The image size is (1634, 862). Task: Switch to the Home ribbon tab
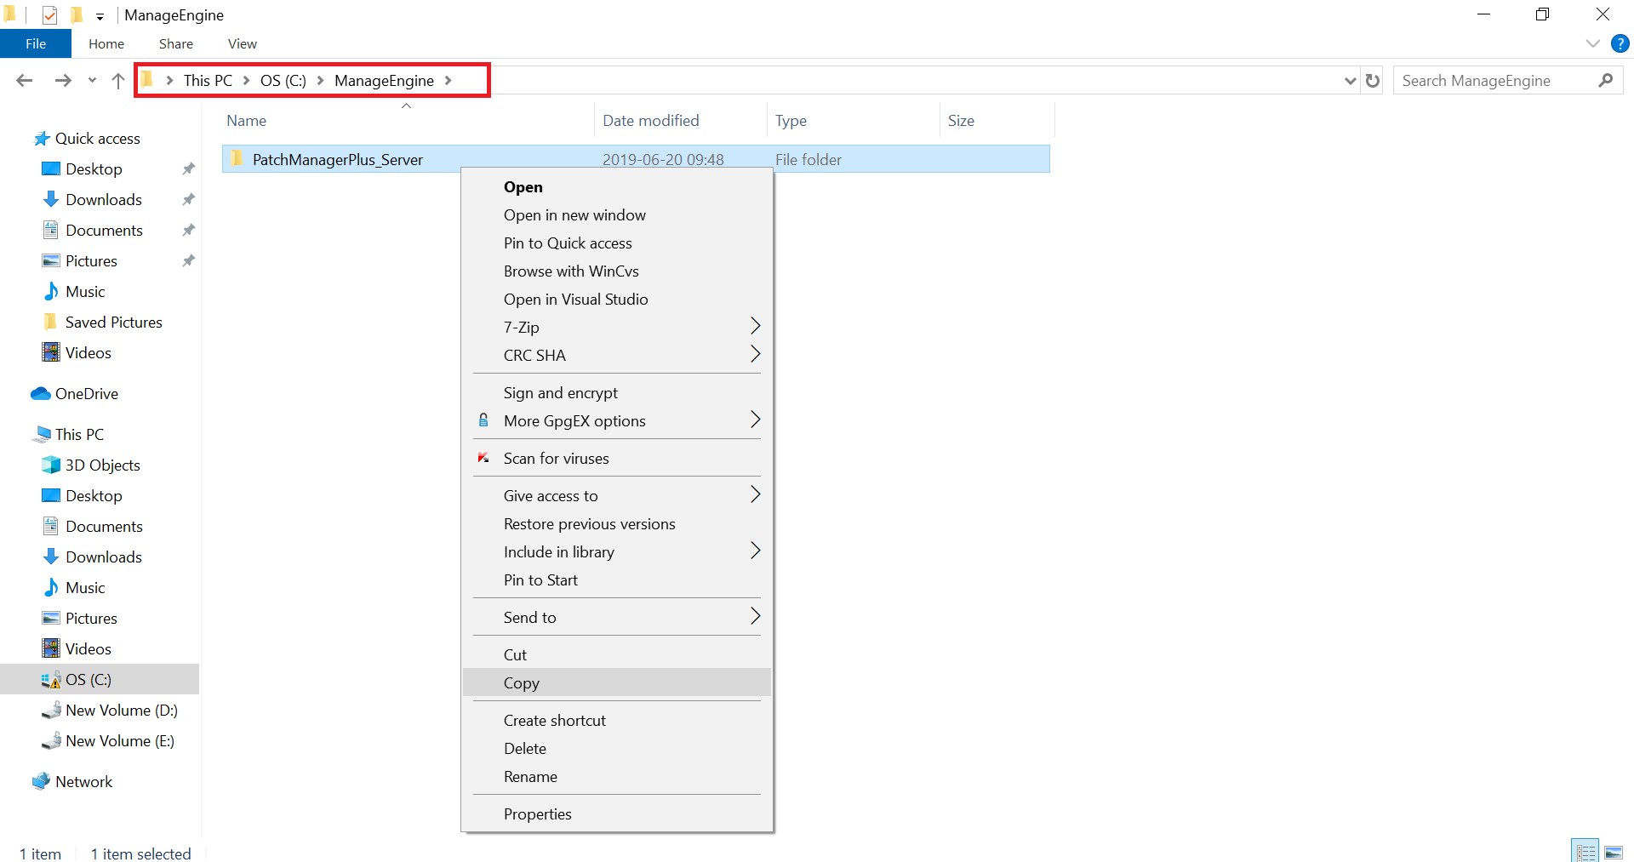tap(106, 43)
